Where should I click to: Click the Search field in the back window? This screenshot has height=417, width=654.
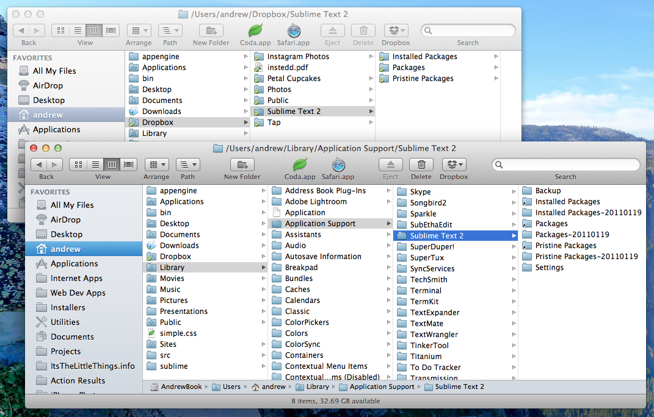(468, 31)
